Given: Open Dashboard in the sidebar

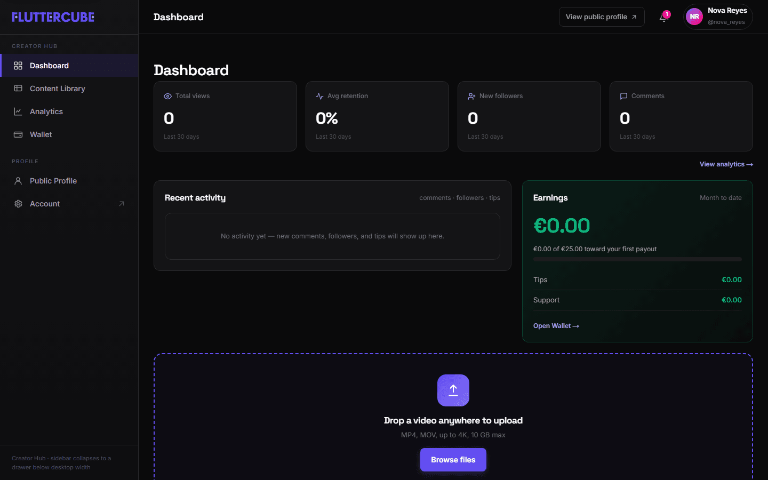Looking at the screenshot, I should click(x=69, y=66).
